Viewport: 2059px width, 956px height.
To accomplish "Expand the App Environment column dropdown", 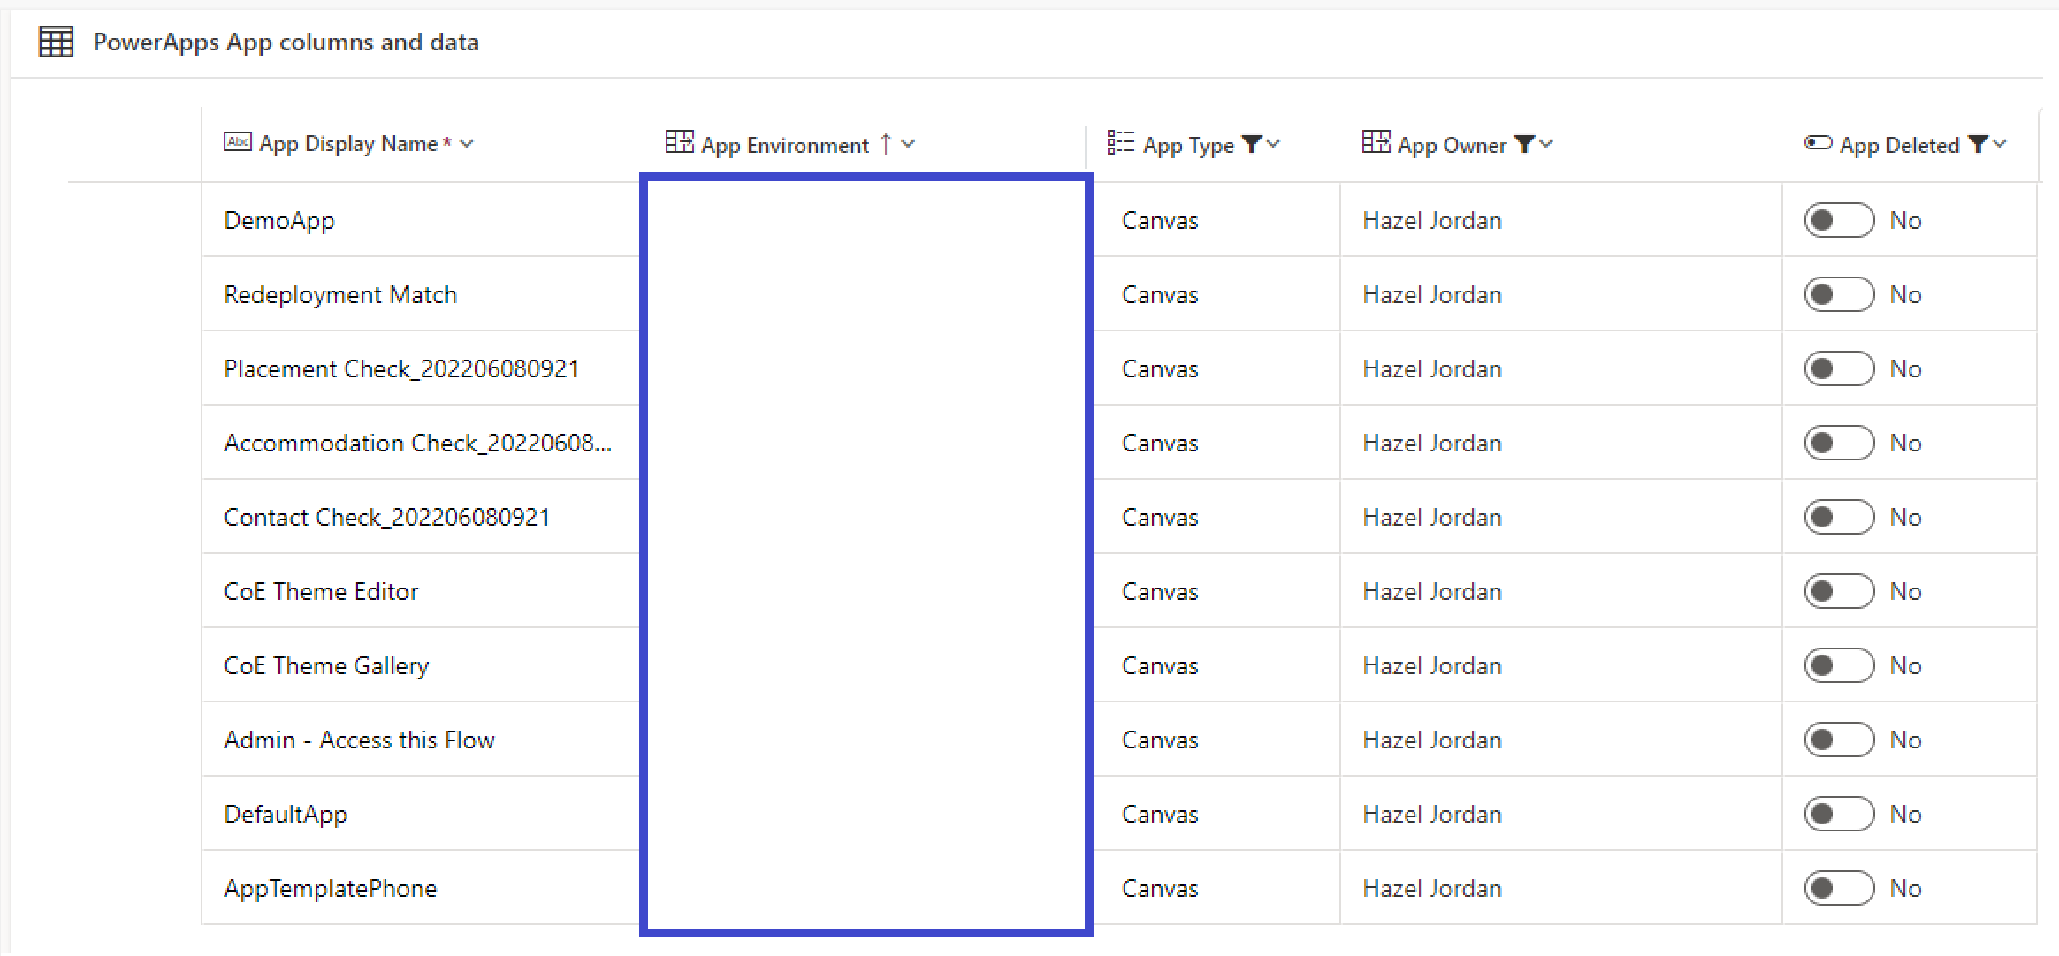I will (x=911, y=144).
